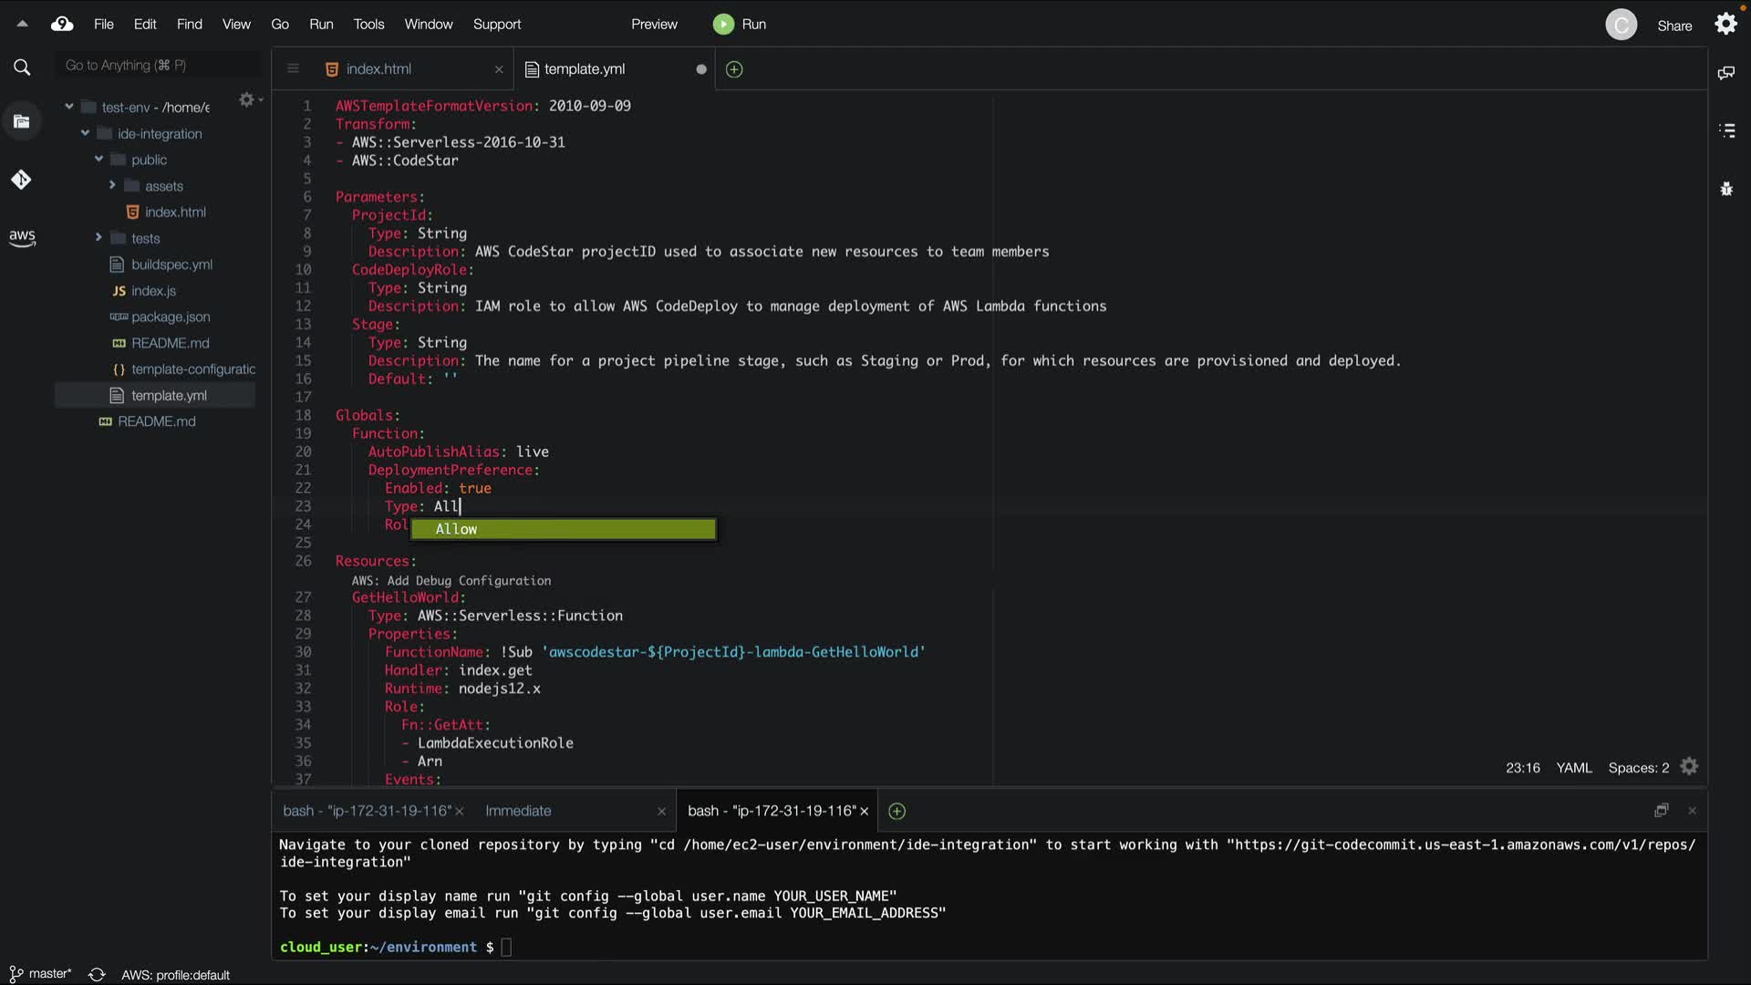Viewport: 1751px width, 985px height.
Task: Collapse the ide-integration folder
Action: point(85,133)
